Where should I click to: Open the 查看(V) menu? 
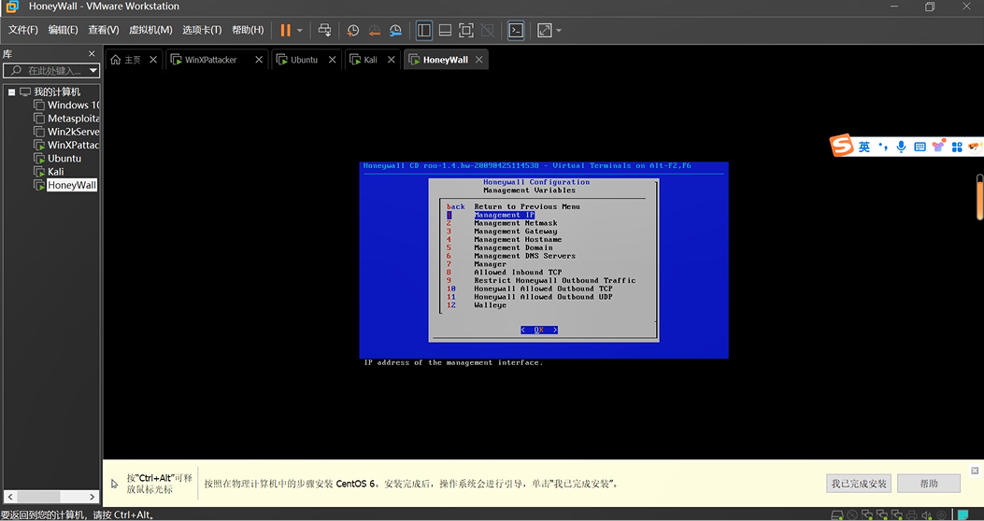[104, 30]
